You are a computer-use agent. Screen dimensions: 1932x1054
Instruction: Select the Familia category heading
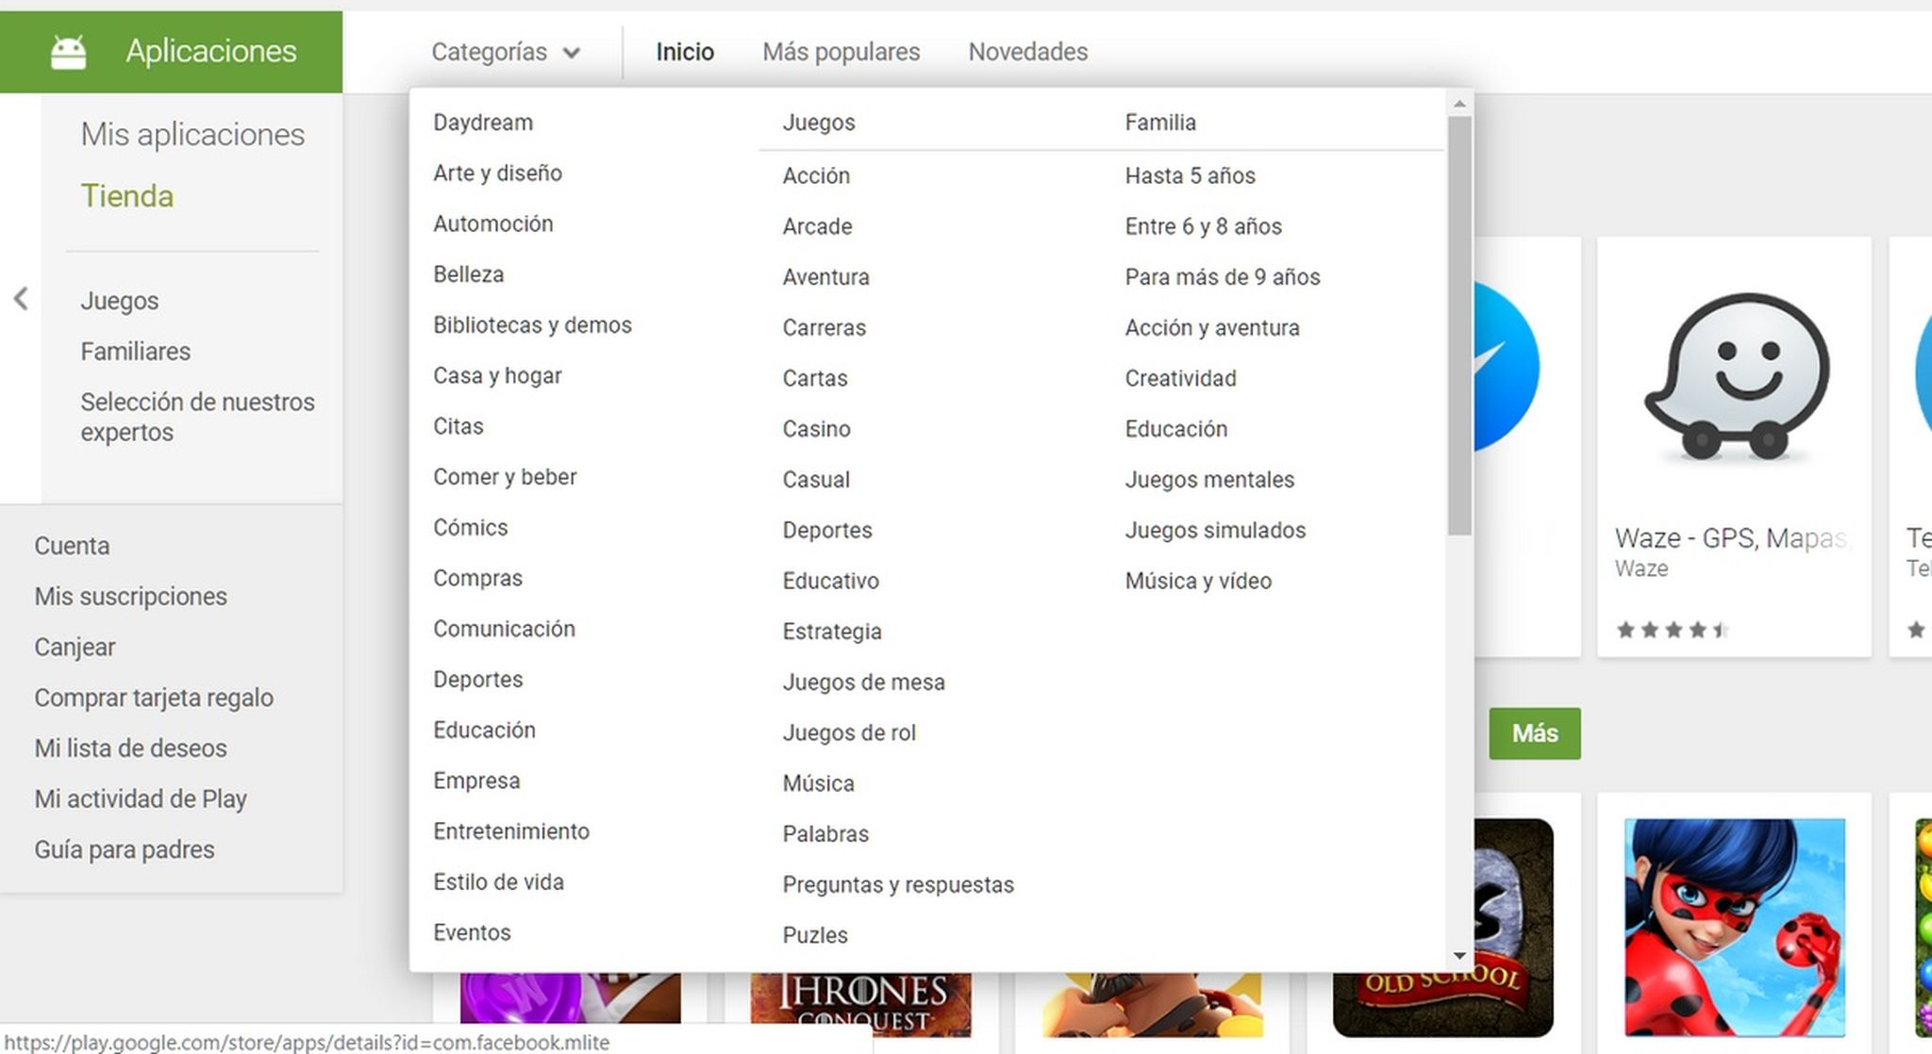coord(1159,122)
